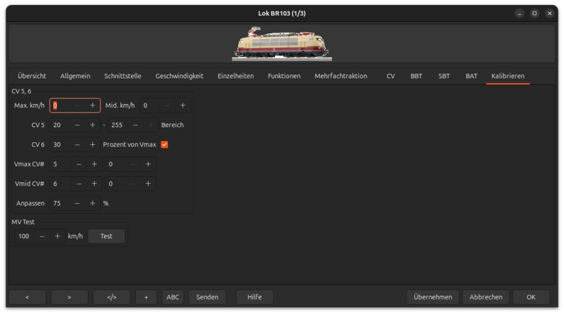Decrease the CV 5 value with minus
This screenshot has width=564, height=314.
(77, 125)
